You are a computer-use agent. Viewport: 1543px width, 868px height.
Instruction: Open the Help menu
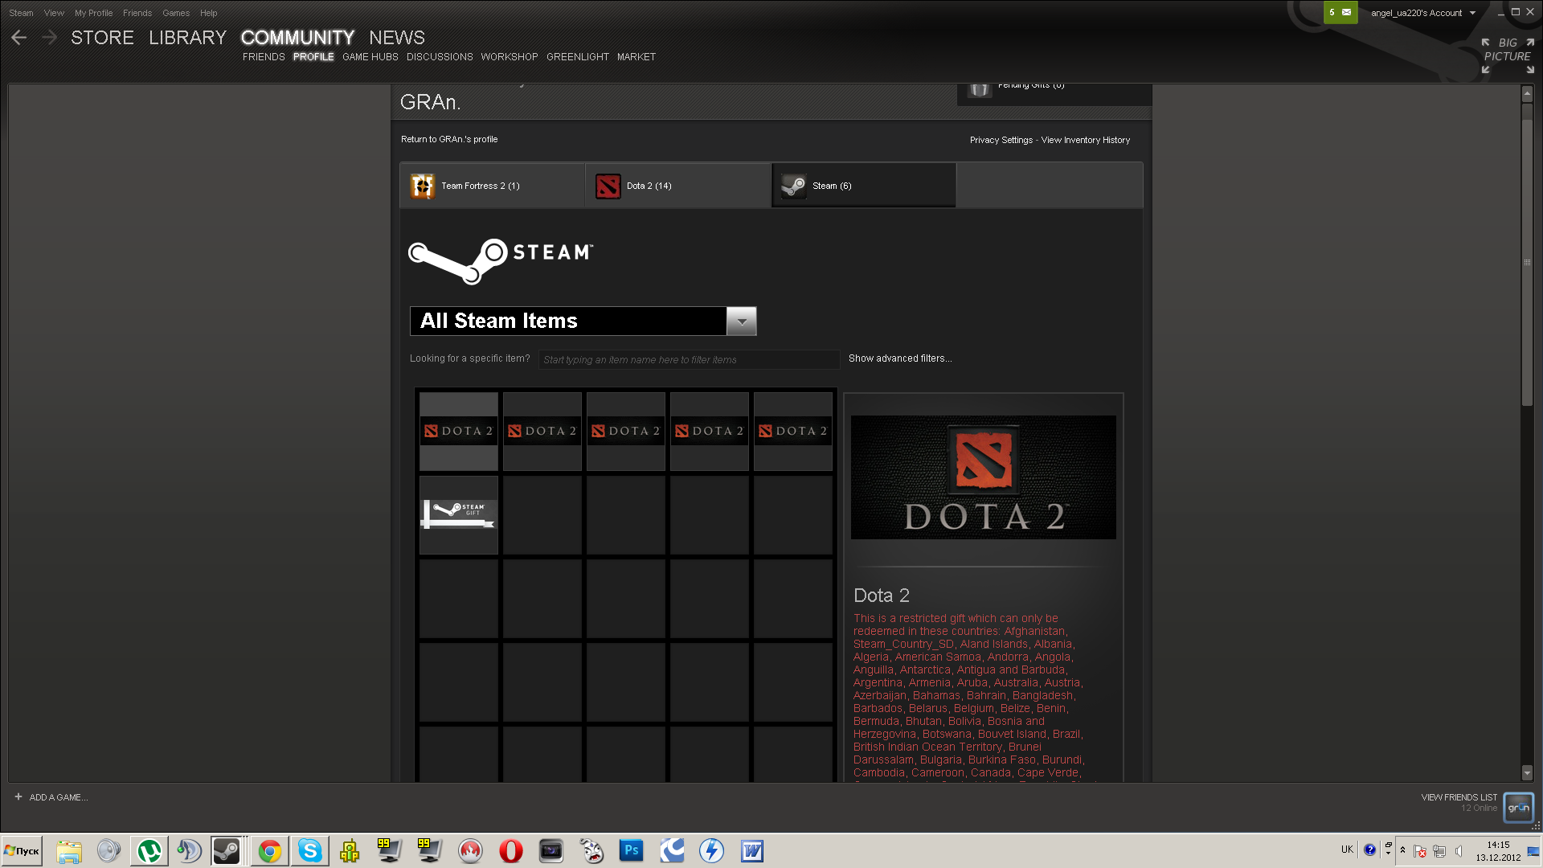coord(209,13)
